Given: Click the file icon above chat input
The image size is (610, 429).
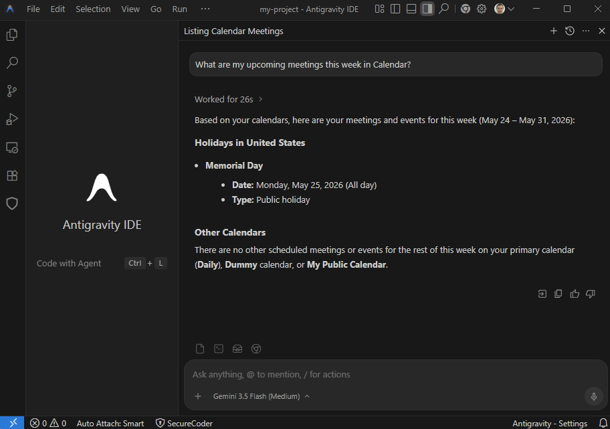Looking at the screenshot, I should [200, 349].
